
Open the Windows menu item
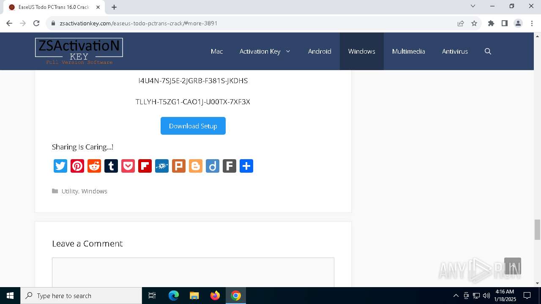(x=362, y=51)
